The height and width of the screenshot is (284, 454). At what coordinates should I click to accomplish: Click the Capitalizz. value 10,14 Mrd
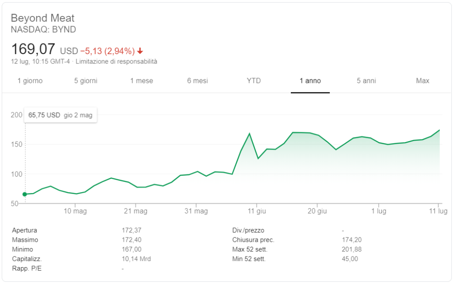pyautogui.click(x=136, y=259)
